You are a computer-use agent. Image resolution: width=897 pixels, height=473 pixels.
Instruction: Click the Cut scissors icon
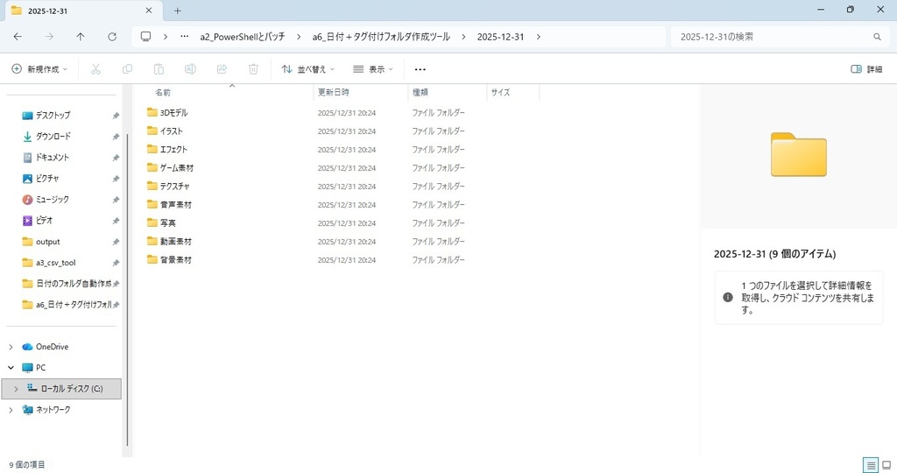tap(95, 69)
